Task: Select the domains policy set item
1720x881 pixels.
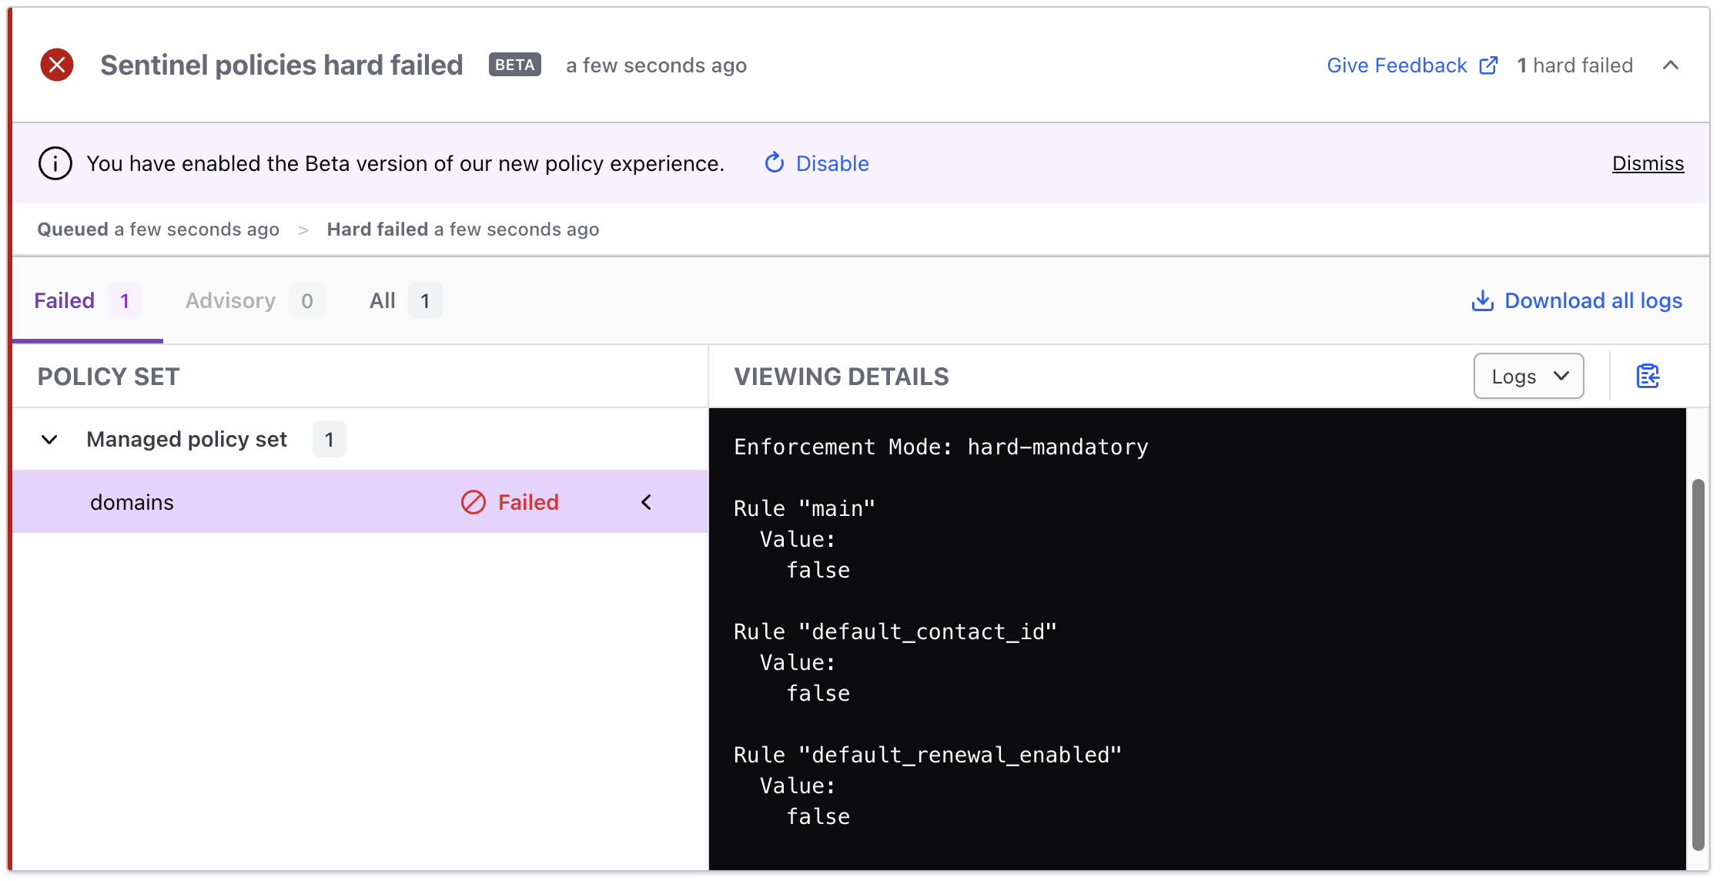Action: point(348,502)
